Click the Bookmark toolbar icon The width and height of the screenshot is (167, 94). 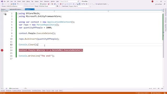tap(86, 4)
